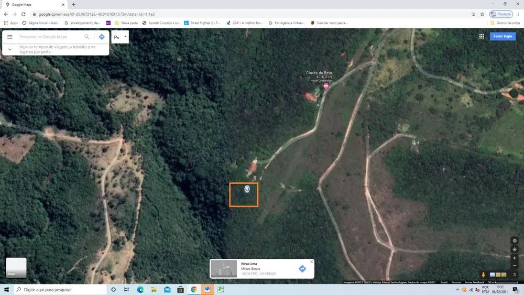This screenshot has height=295, width=524.
Task: Select the Chalés do Beto hotel pin
Action: click(326, 86)
